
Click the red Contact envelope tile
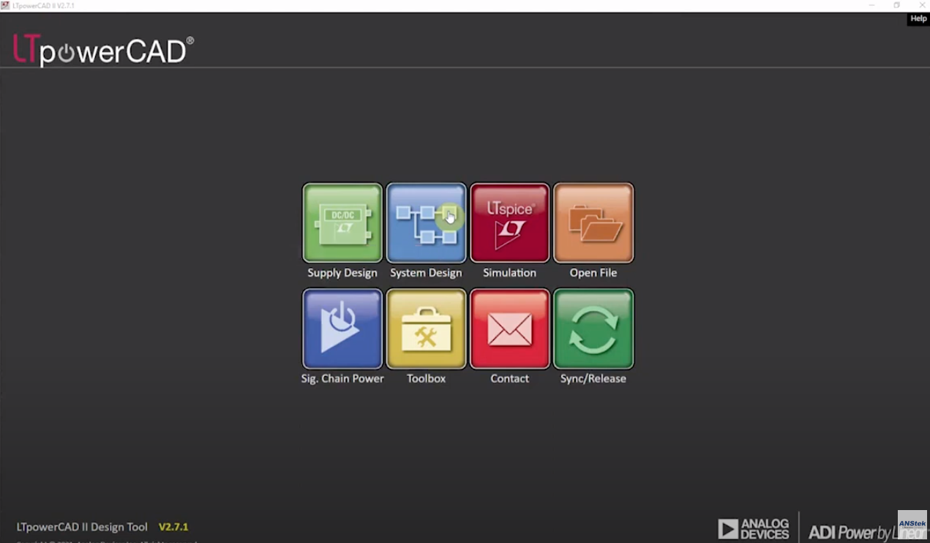point(509,329)
